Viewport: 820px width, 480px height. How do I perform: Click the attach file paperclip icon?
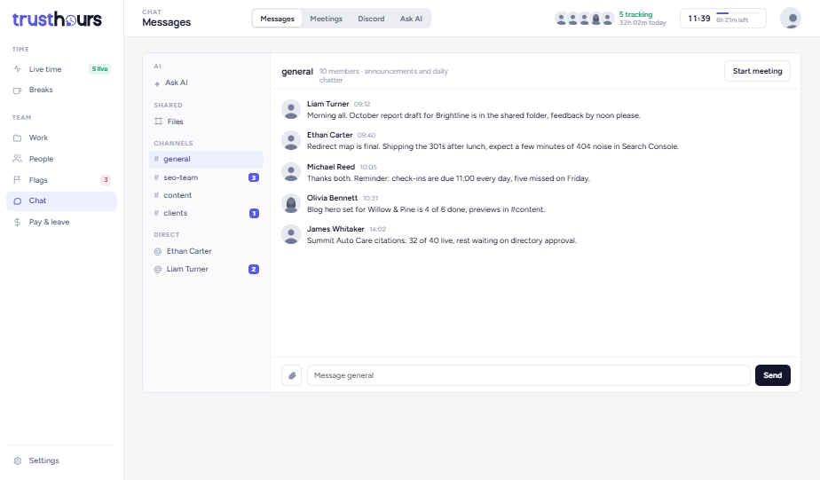[x=292, y=375]
